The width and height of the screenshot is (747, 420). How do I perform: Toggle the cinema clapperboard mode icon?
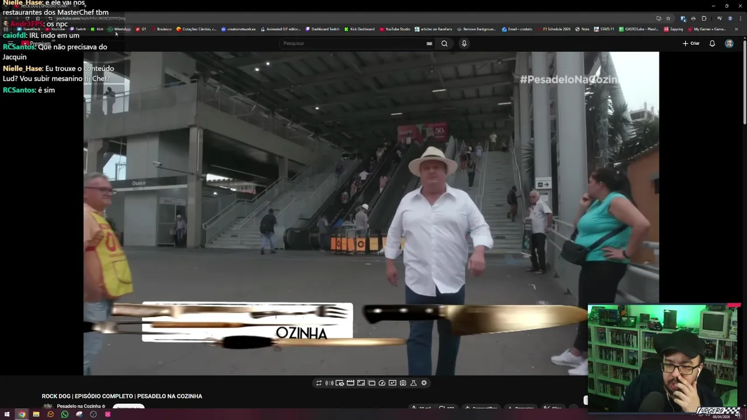click(x=350, y=383)
